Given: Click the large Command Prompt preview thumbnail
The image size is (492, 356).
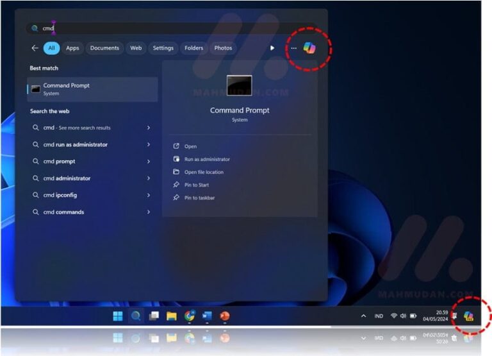Looking at the screenshot, I should (240, 85).
